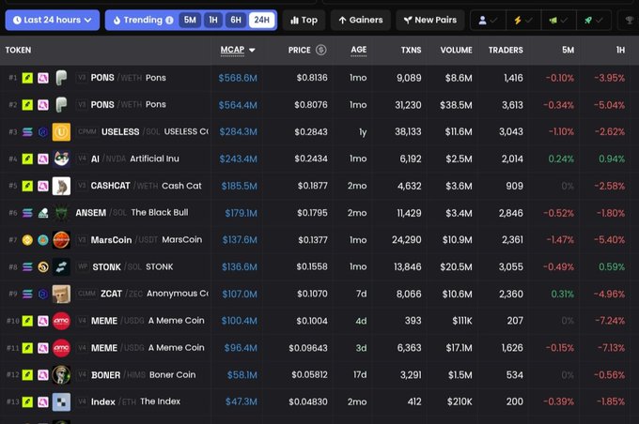Sort by 5M change column
Viewport: 639px width, 424px height.
click(x=568, y=50)
